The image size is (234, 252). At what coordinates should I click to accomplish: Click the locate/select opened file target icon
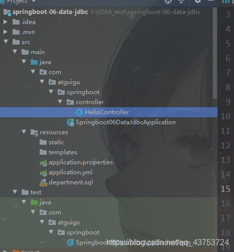(x=168, y=2)
